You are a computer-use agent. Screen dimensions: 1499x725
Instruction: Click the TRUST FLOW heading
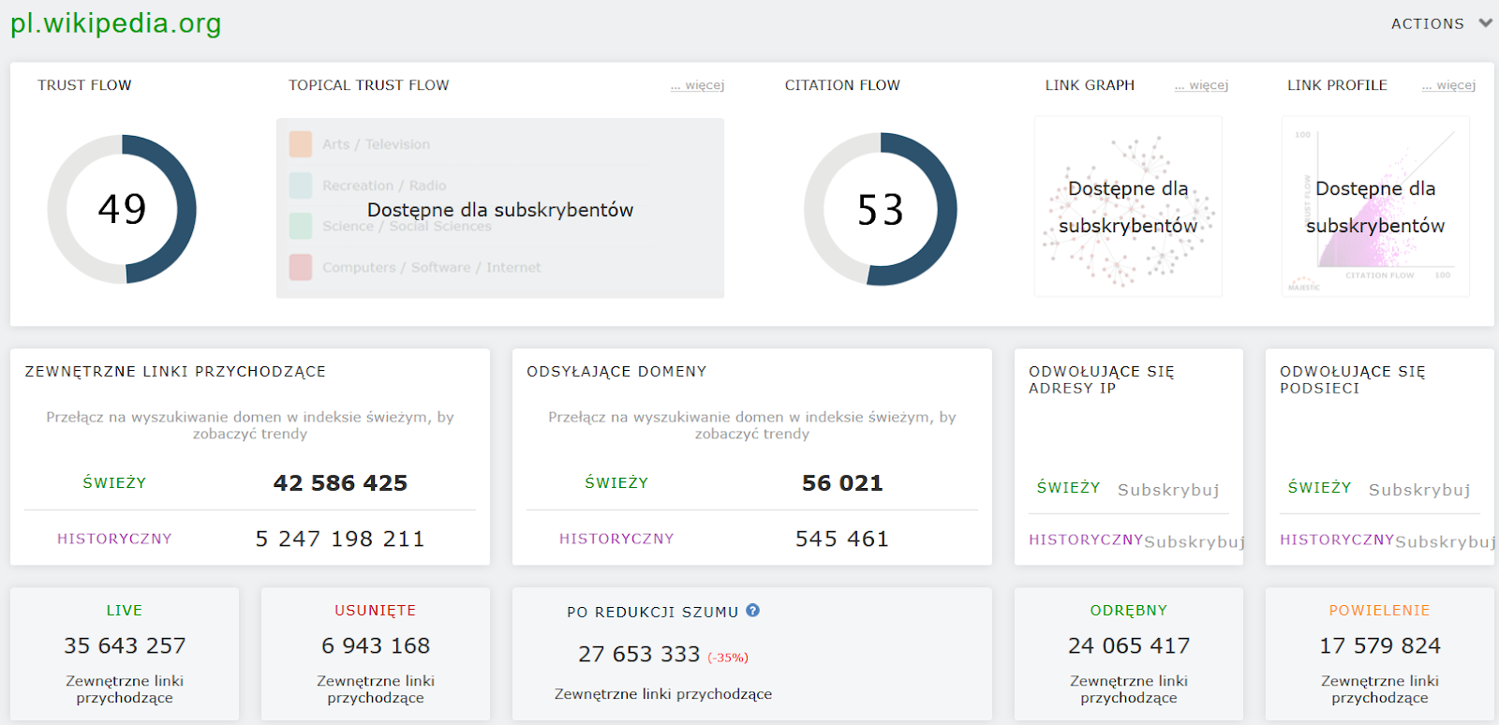84,85
